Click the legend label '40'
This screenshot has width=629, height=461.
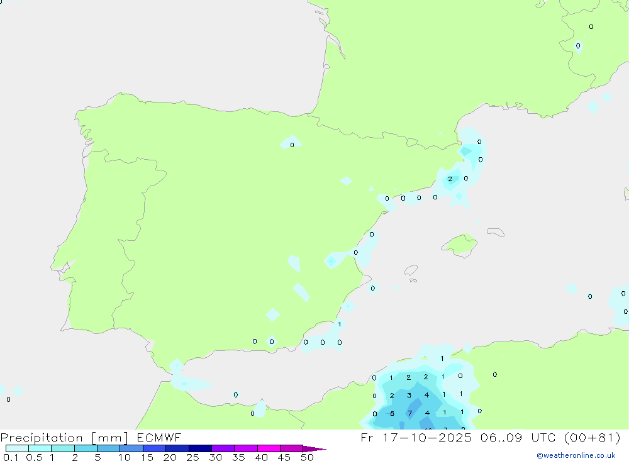click(x=262, y=457)
